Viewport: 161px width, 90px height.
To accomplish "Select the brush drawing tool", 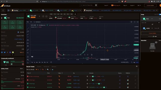I will pyautogui.click(x=28, y=34).
